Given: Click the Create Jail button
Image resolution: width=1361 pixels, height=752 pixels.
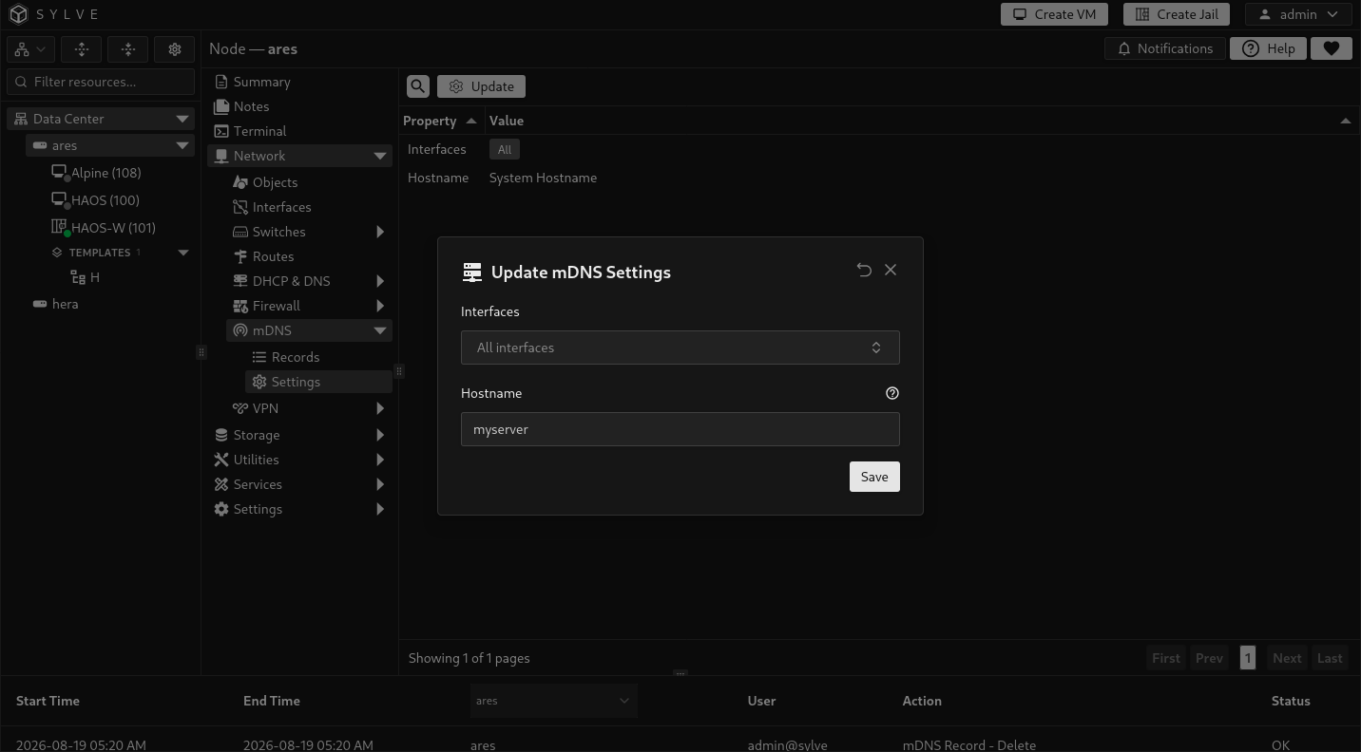Looking at the screenshot, I should click(1177, 14).
